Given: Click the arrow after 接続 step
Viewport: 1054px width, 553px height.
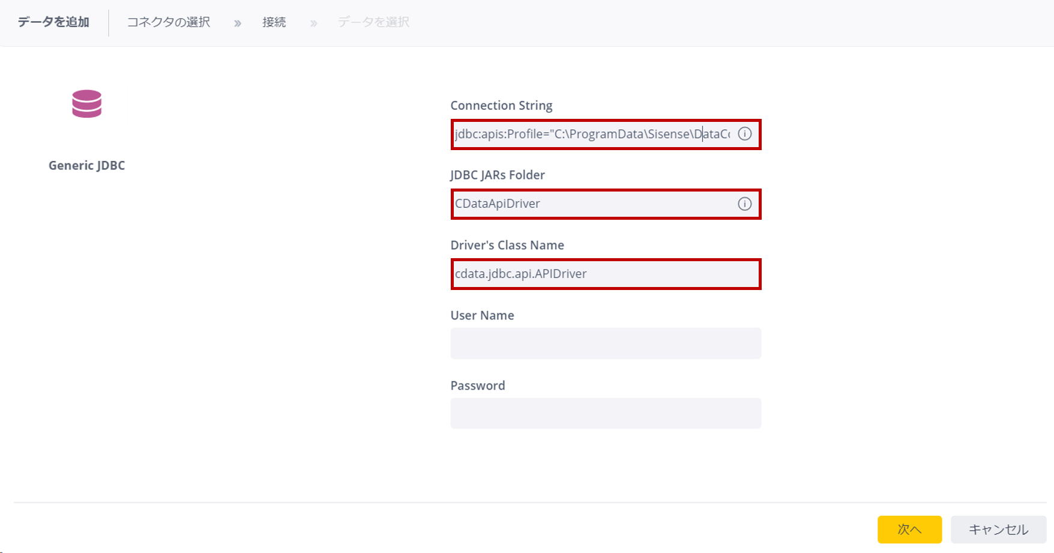Looking at the screenshot, I should click(x=313, y=23).
